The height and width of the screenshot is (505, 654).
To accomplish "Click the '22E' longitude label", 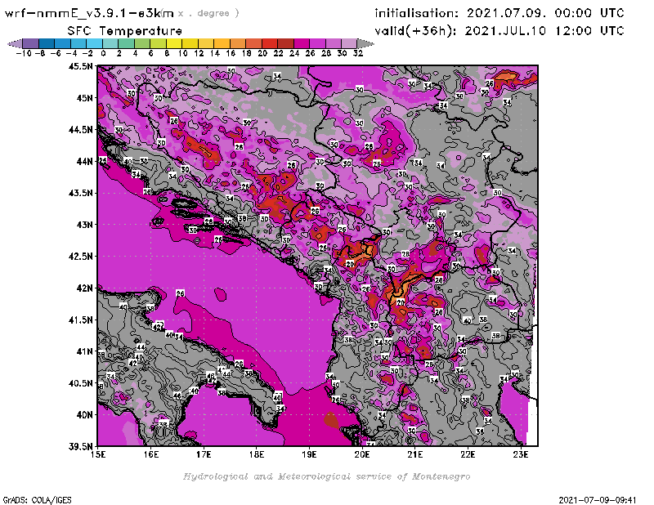I will [468, 454].
